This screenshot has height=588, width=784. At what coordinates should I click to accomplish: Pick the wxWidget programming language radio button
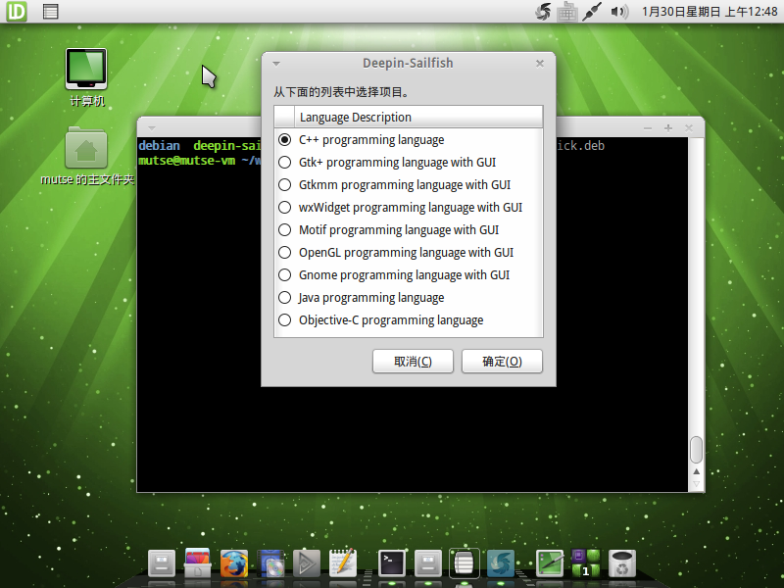point(284,207)
